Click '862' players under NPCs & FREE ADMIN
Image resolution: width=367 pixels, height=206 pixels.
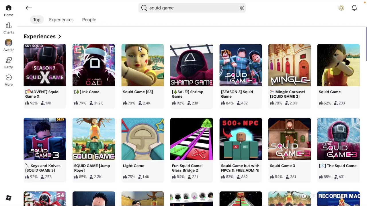pyautogui.click(x=244, y=177)
